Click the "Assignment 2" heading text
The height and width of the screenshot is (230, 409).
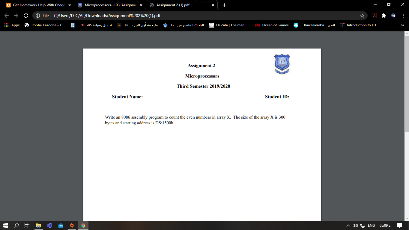click(x=202, y=66)
